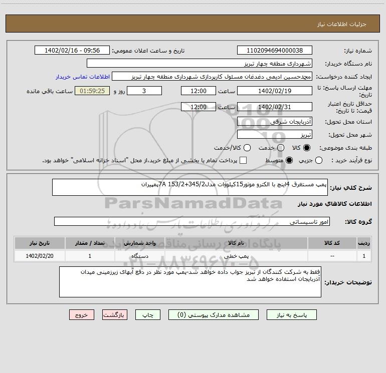Image resolution: width=386 pixels, height=373 pixels.
Task: Click the تاریخ نیاز column header
Action: 40,243
